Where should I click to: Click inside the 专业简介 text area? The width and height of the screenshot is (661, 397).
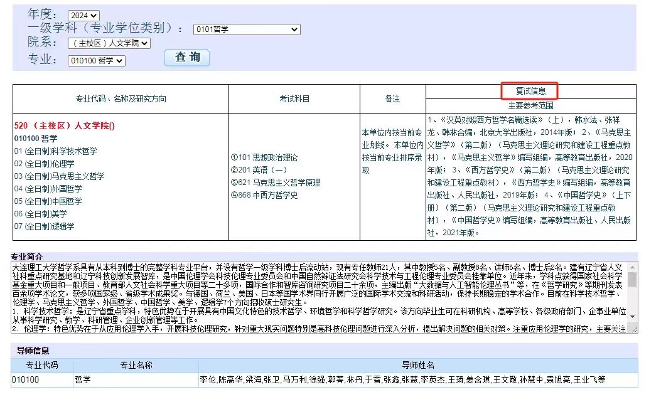314,295
